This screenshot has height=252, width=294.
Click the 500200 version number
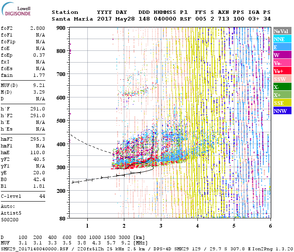tap(10, 220)
